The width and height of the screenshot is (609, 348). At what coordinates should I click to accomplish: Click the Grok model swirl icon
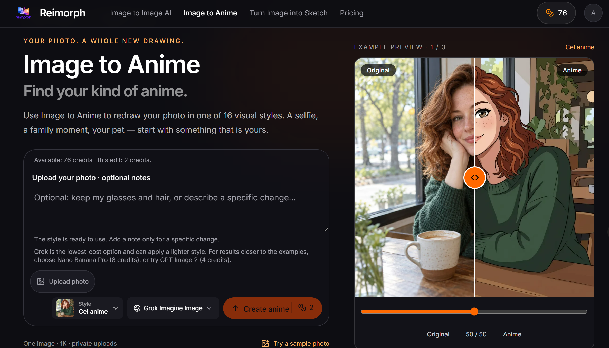click(x=137, y=308)
